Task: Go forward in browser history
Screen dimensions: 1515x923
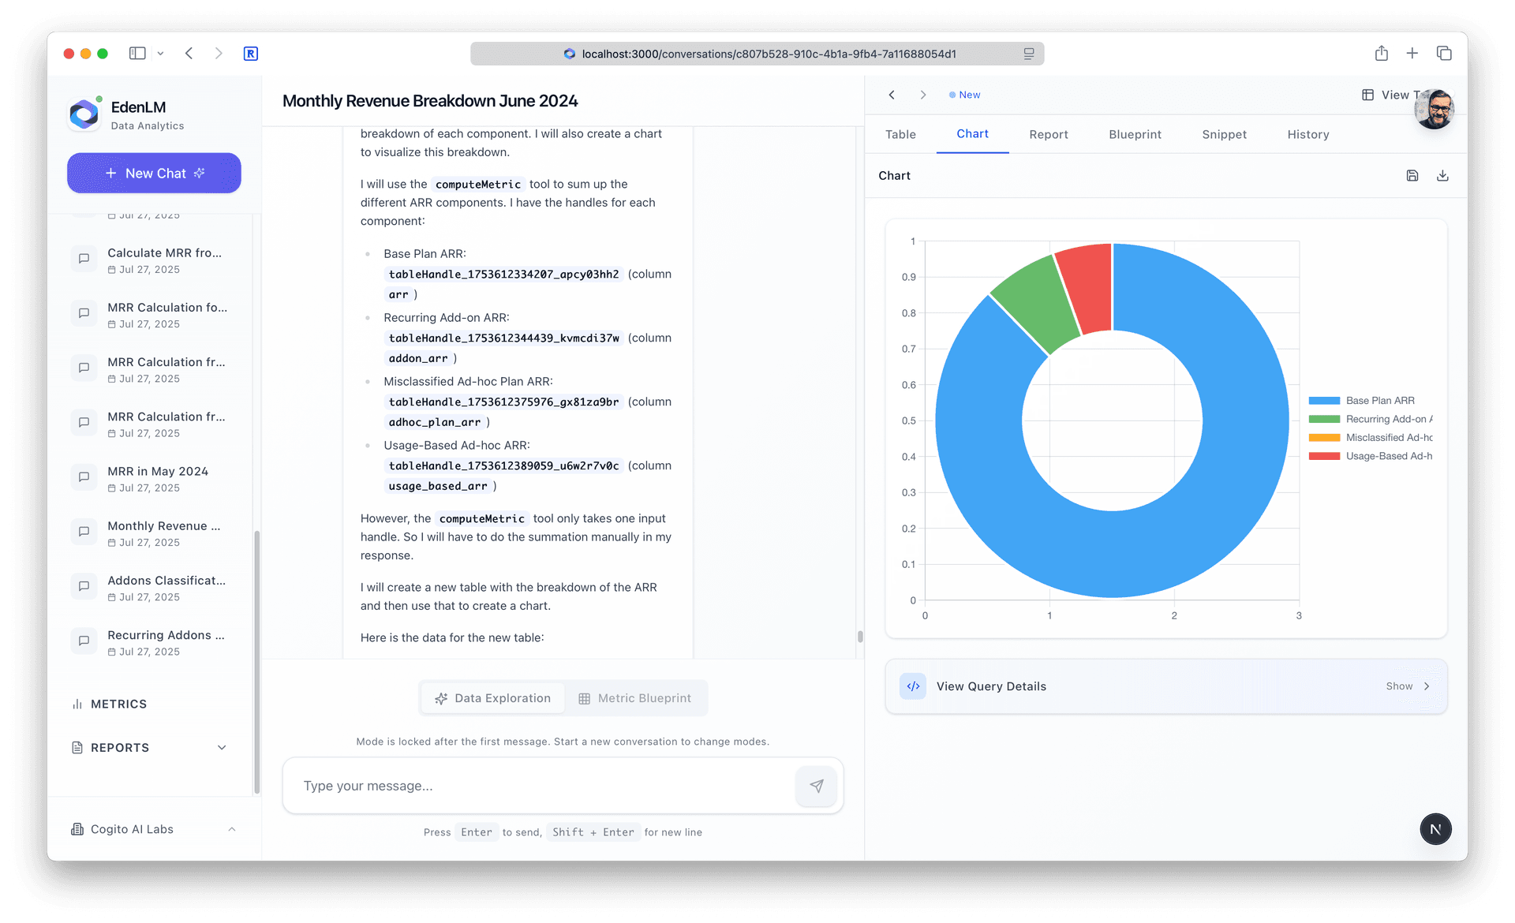Action: coord(219,53)
